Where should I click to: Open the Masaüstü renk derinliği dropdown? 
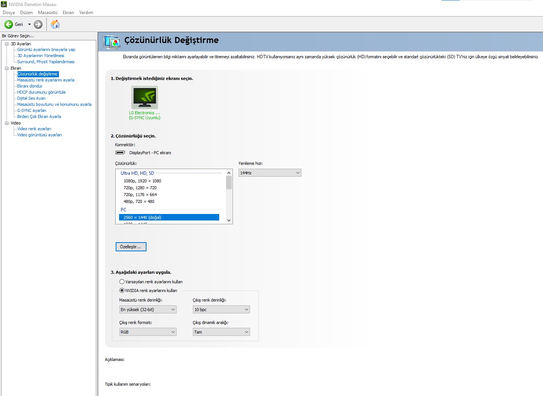tap(148, 310)
